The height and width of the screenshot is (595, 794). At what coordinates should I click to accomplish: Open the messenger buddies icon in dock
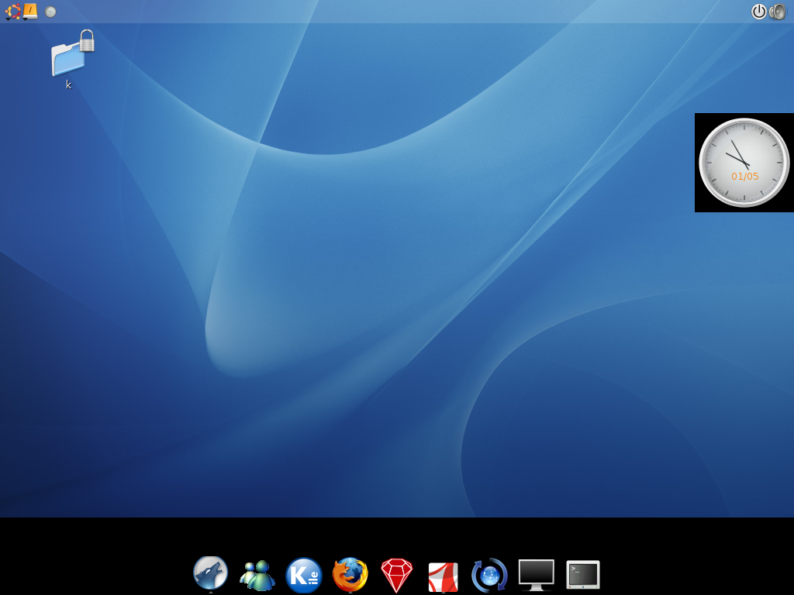[257, 575]
